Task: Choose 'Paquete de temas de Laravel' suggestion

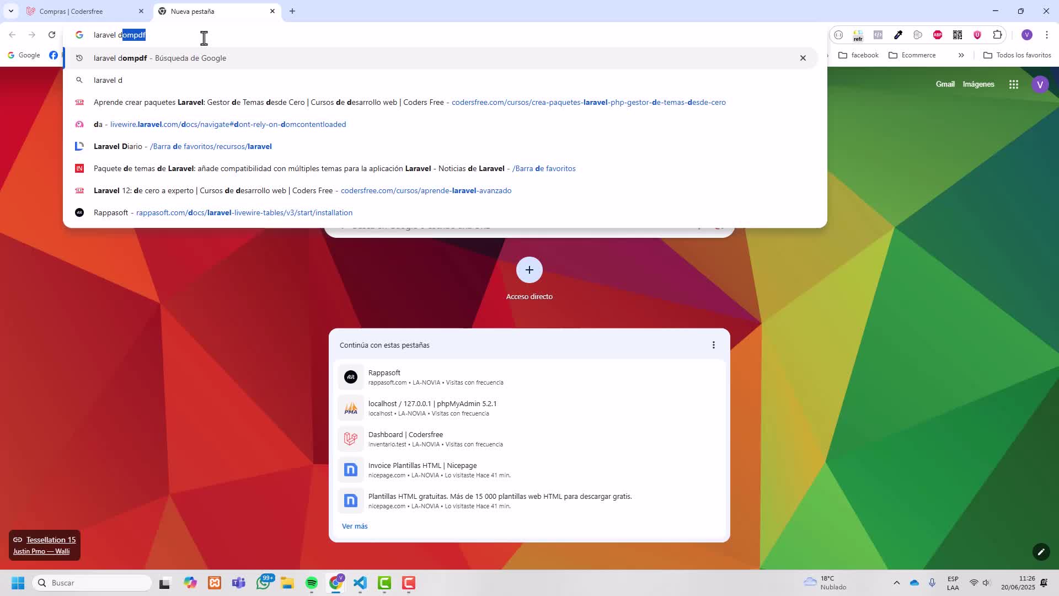Action: (440, 168)
